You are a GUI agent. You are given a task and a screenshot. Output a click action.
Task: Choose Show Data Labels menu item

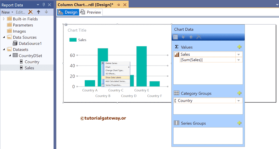pyautogui.click(x=116, y=77)
